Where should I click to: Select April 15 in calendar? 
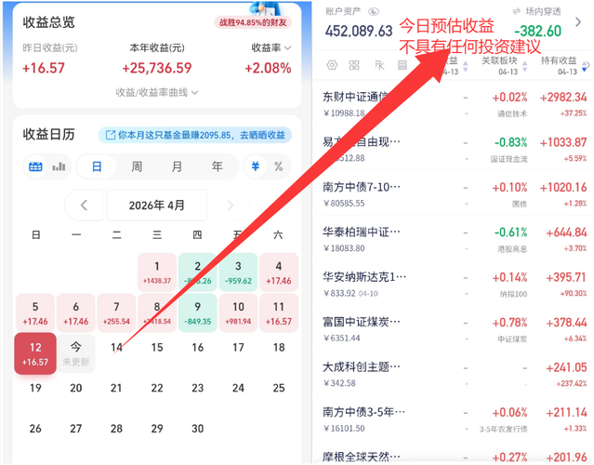157,348
